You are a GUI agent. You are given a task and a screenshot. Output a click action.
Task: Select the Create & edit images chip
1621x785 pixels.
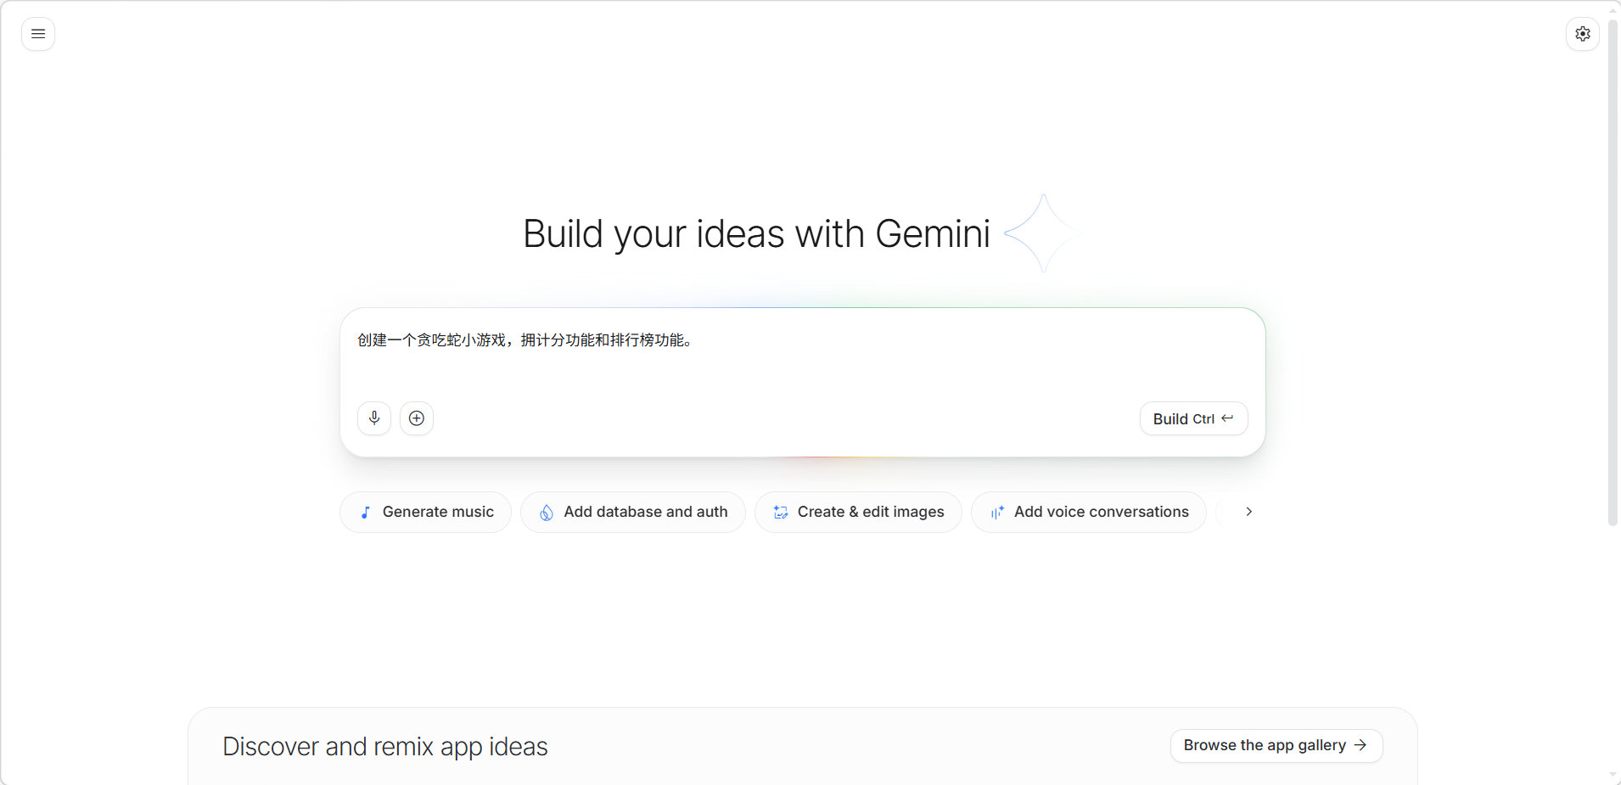[x=858, y=512]
